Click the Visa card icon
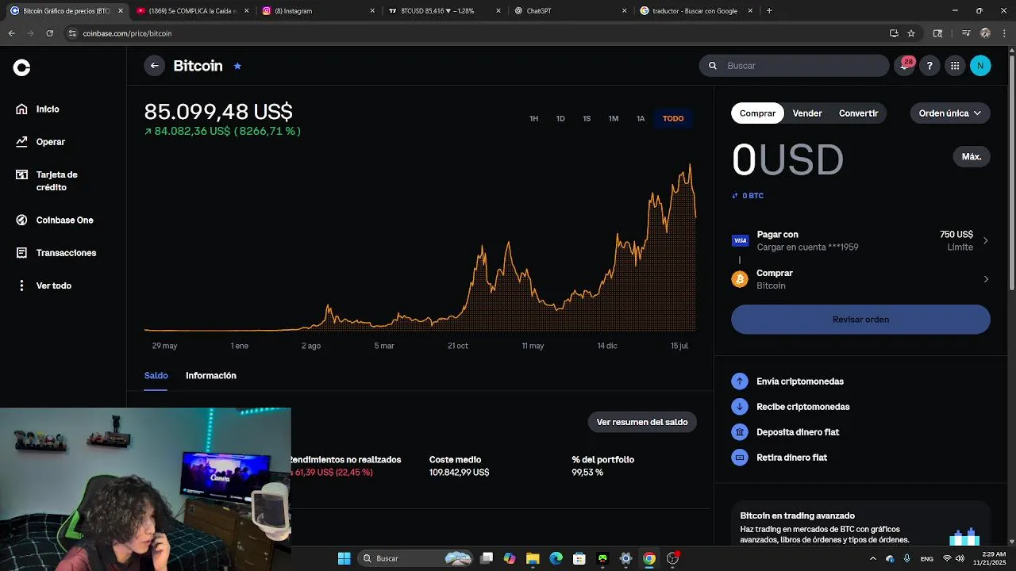 [x=740, y=240]
